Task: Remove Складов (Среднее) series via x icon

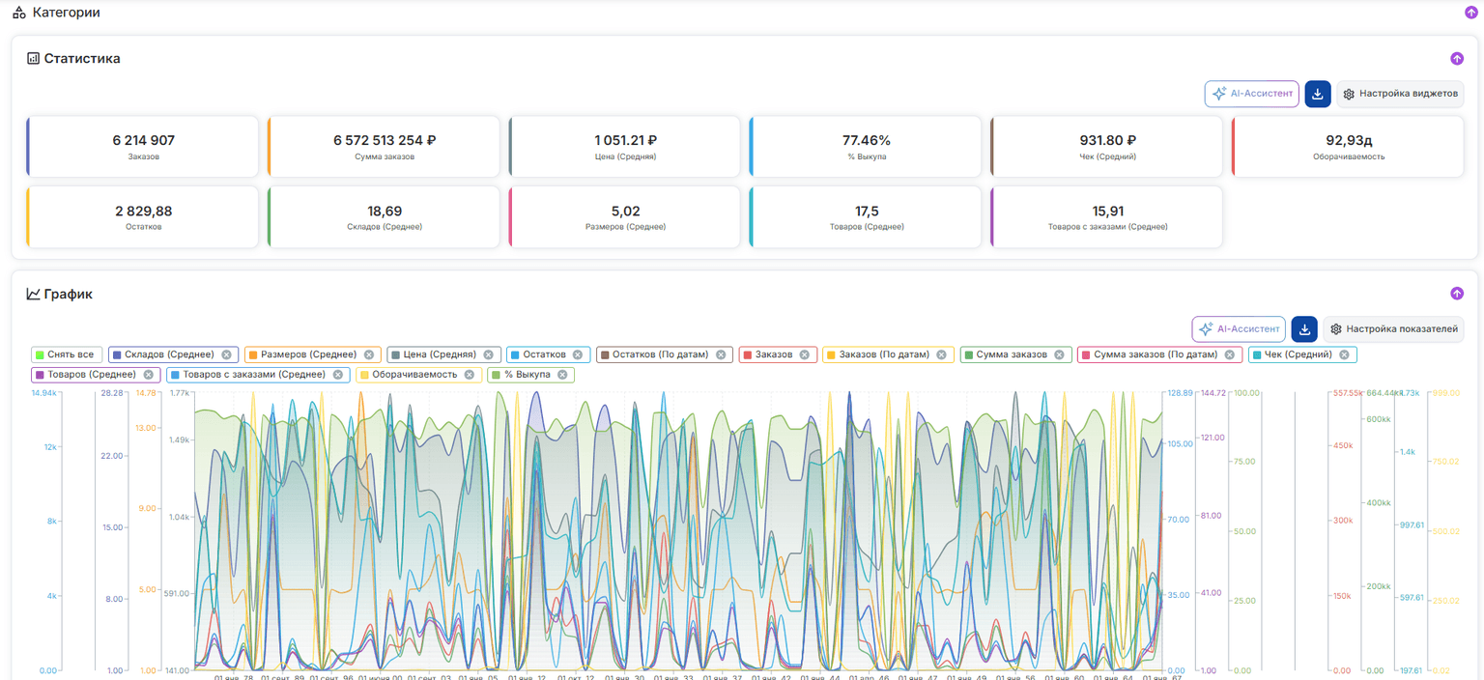Action: pyautogui.click(x=226, y=354)
